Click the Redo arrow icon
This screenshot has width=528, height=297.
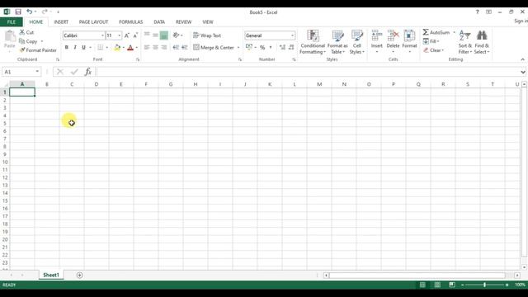pyautogui.click(x=45, y=12)
